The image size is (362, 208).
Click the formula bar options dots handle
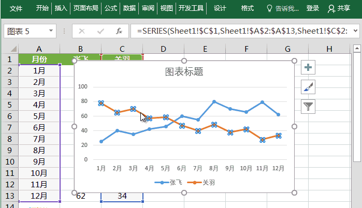click(64, 31)
